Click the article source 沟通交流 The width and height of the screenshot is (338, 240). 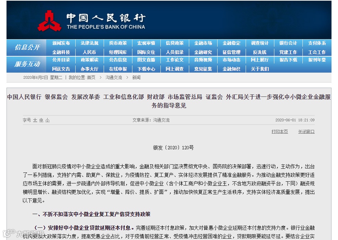pos(161,120)
